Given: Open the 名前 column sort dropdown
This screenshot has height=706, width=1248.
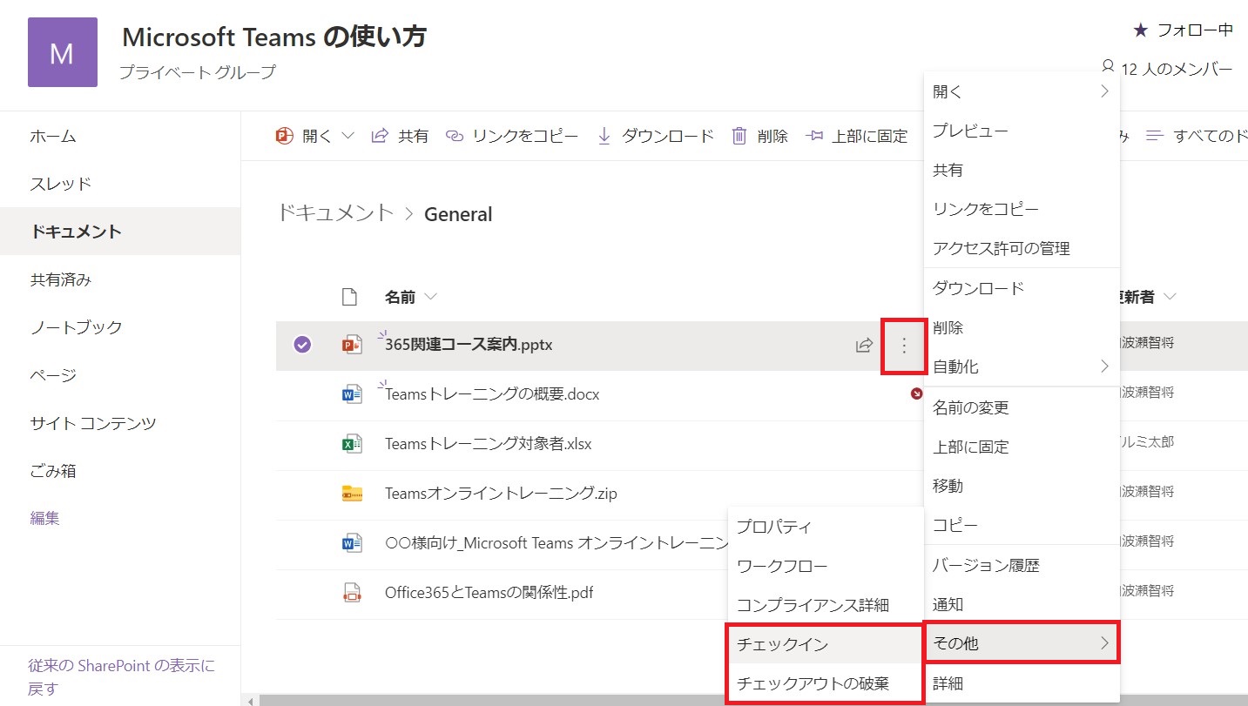Looking at the screenshot, I should pyautogui.click(x=430, y=298).
